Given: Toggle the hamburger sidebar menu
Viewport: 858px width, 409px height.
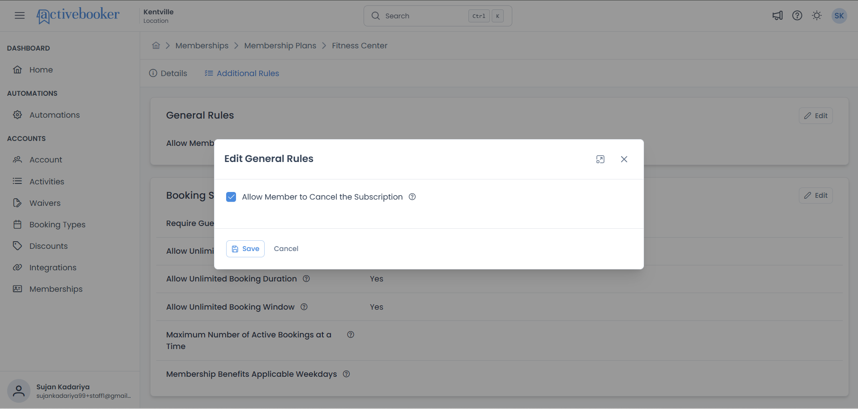Looking at the screenshot, I should coord(20,16).
